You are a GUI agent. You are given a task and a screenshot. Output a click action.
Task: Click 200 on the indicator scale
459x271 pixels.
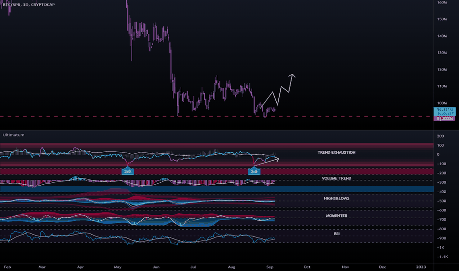[x=440, y=136]
